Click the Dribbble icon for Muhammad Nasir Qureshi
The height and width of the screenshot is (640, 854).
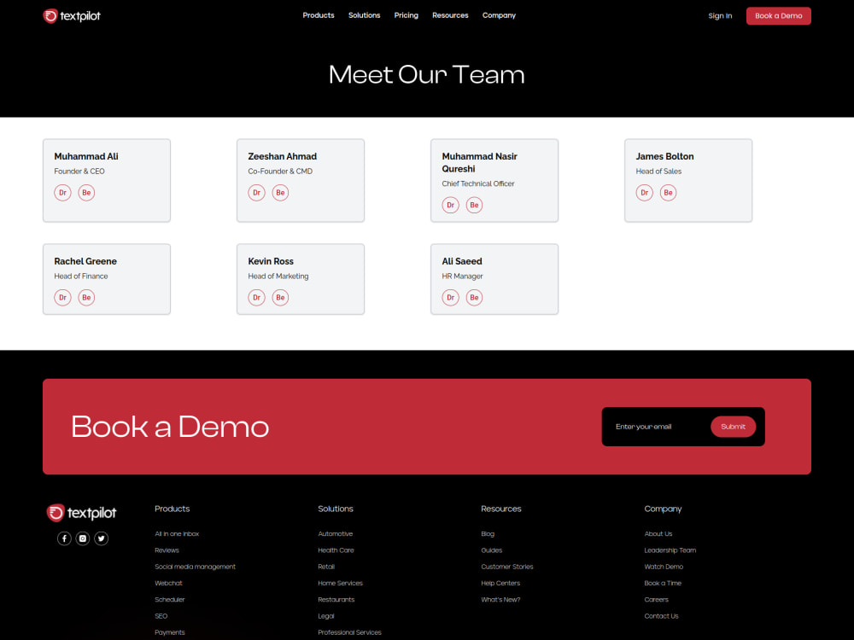[450, 205]
